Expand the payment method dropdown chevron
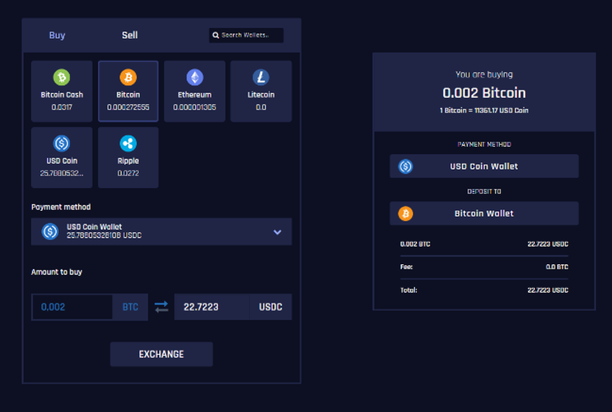 [x=277, y=232]
